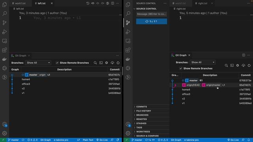Select commit home4 in left Git Graph
Image resolution: width=253 pixels, height=142 pixels.
pos(66,79)
